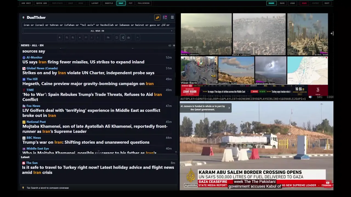Toggle the share nodes icon
The width and height of the screenshot is (351, 197).
click(x=123, y=37)
